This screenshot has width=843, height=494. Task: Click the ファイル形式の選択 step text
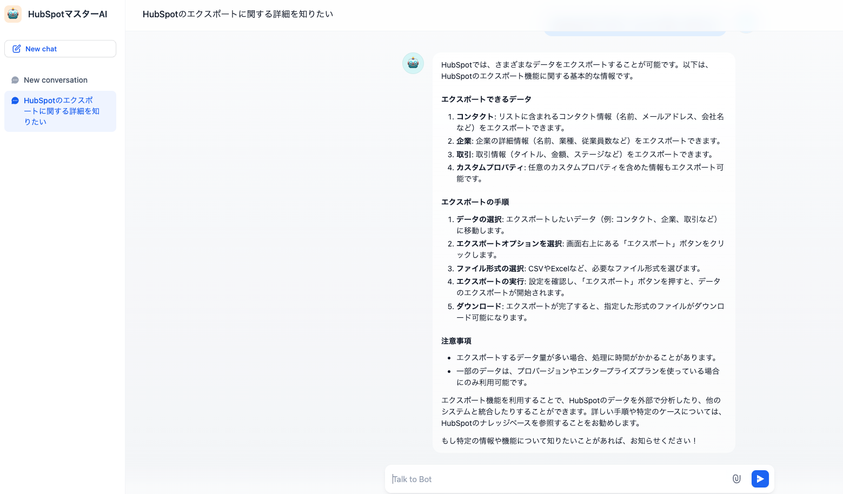point(580,269)
